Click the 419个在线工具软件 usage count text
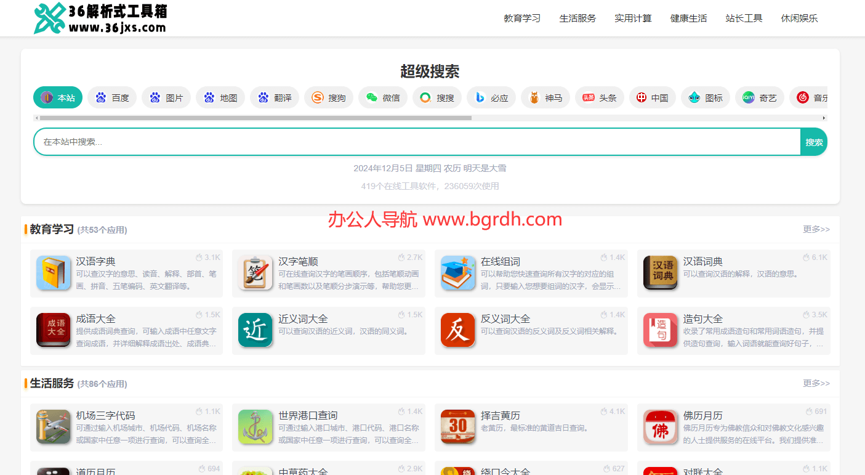 click(x=430, y=186)
